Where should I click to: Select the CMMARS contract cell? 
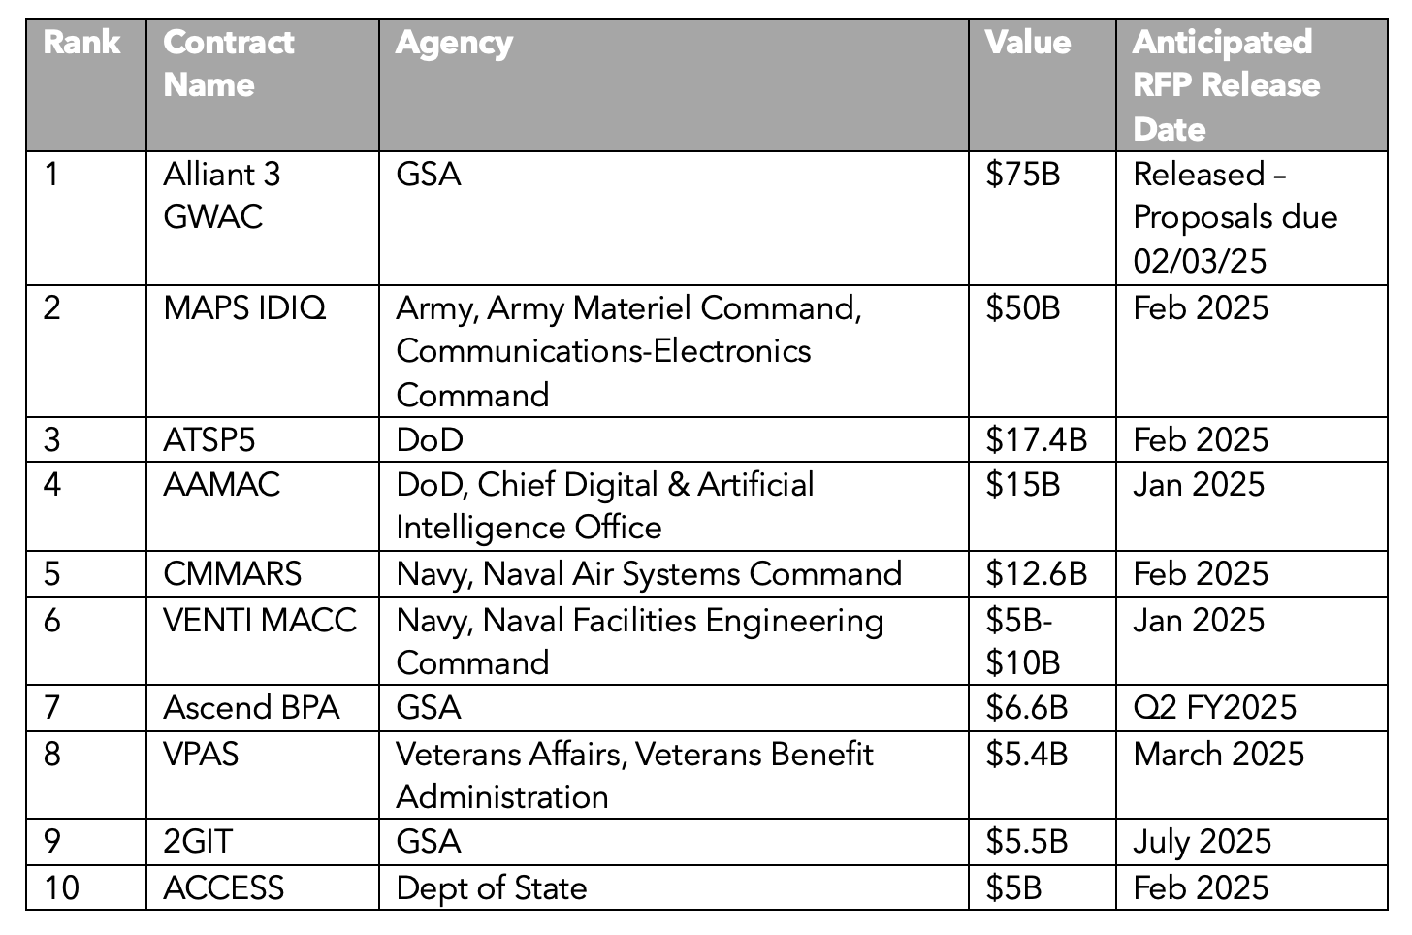262,573
